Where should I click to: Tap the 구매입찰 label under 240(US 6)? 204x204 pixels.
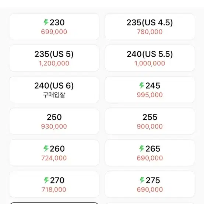[54, 95]
